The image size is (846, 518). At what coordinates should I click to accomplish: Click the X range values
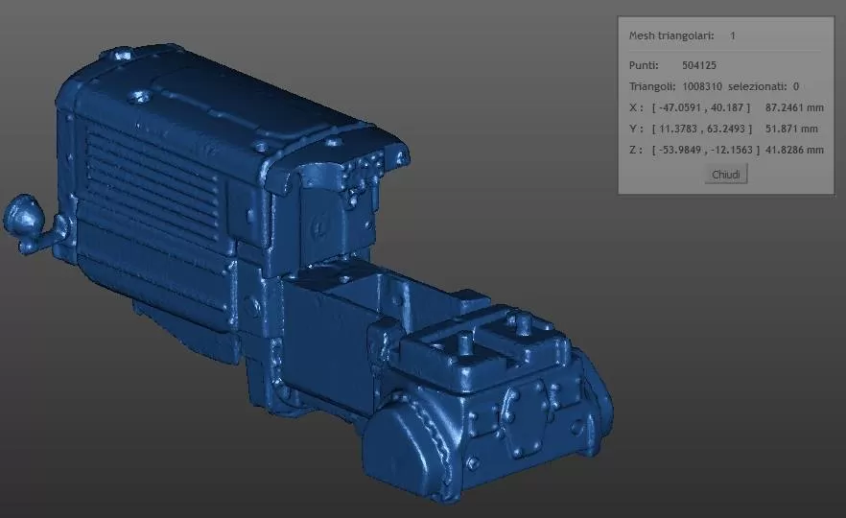pyautogui.click(x=700, y=107)
